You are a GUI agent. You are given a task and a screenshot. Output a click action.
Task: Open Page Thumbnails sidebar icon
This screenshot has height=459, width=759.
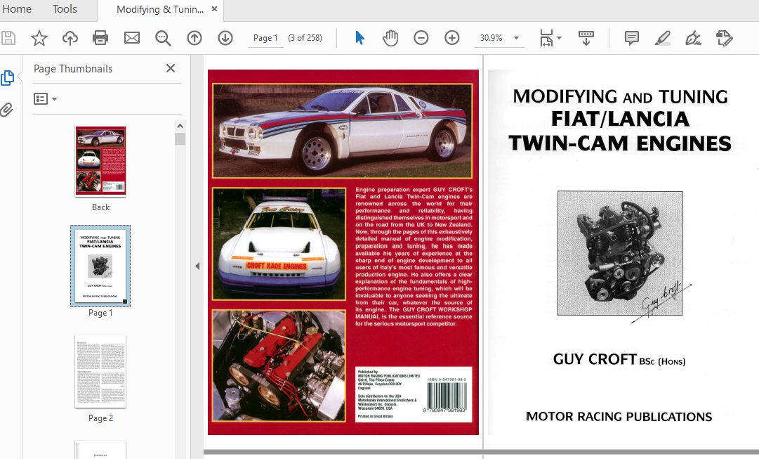7,78
